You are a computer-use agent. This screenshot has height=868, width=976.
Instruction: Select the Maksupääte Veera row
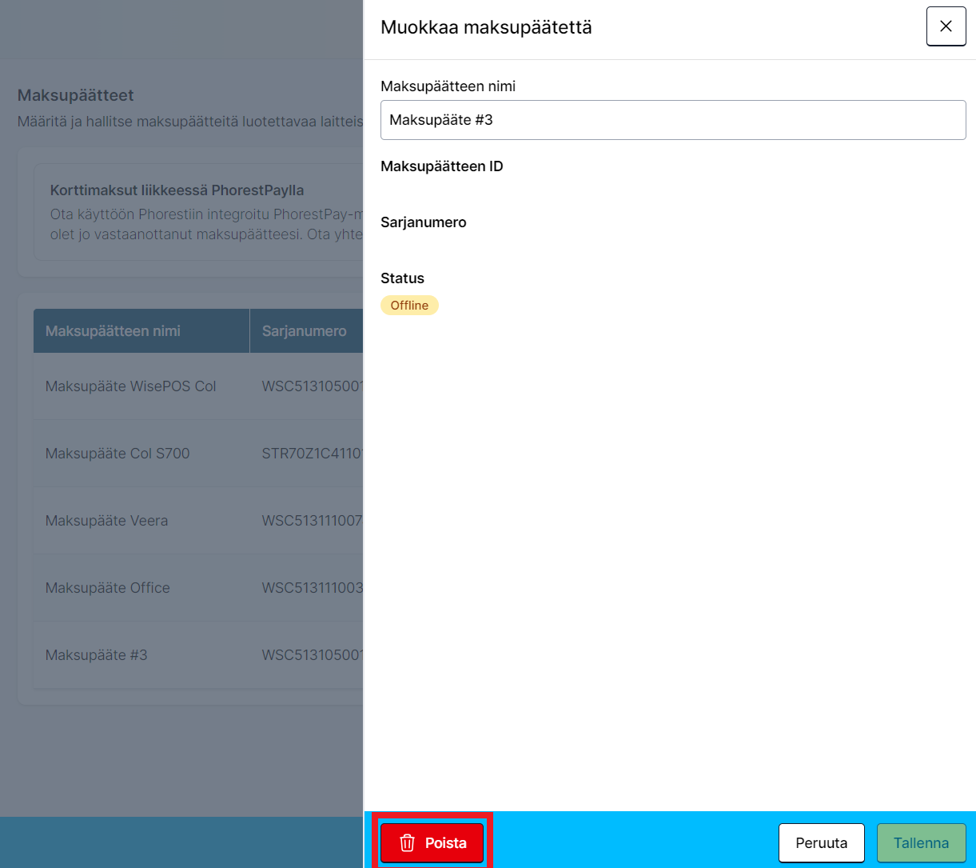click(x=198, y=521)
